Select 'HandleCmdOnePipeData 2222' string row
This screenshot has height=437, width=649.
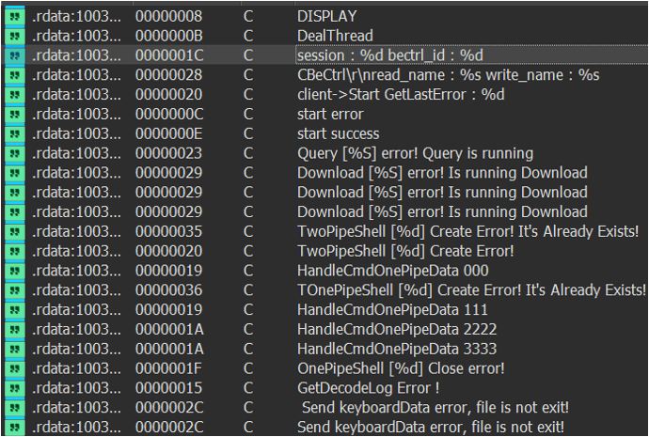(x=397, y=329)
